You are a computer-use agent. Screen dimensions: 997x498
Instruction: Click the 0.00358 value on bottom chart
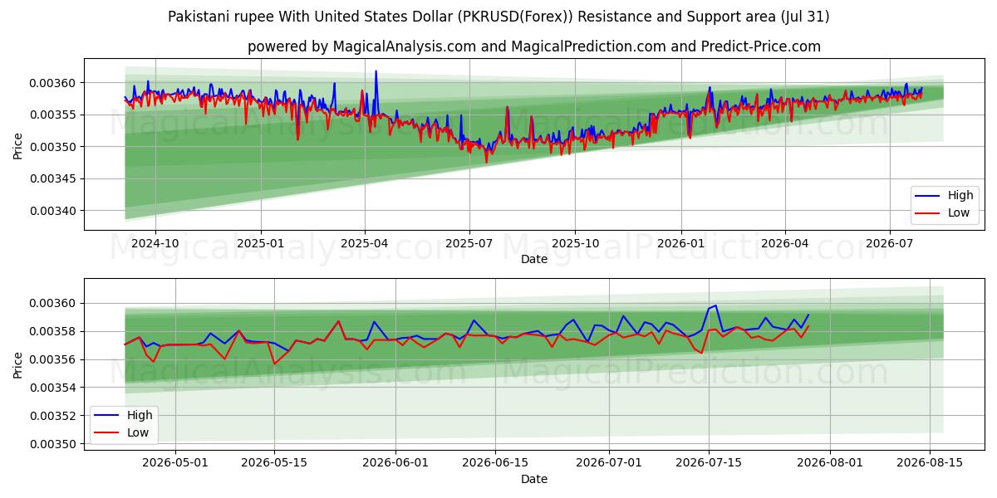pos(54,331)
